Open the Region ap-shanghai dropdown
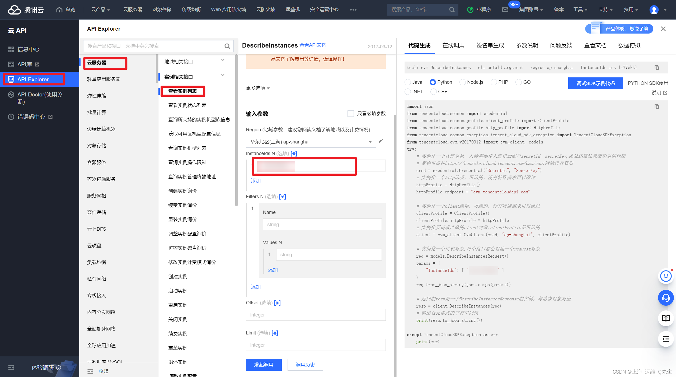Screen dimensions: 676x377 [311, 142]
